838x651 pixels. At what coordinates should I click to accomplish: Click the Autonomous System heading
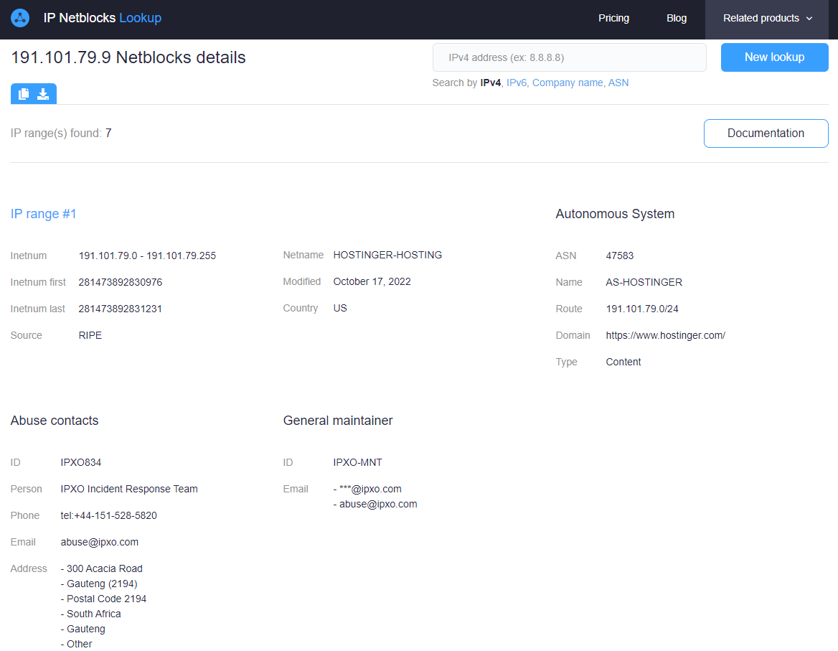(x=615, y=214)
